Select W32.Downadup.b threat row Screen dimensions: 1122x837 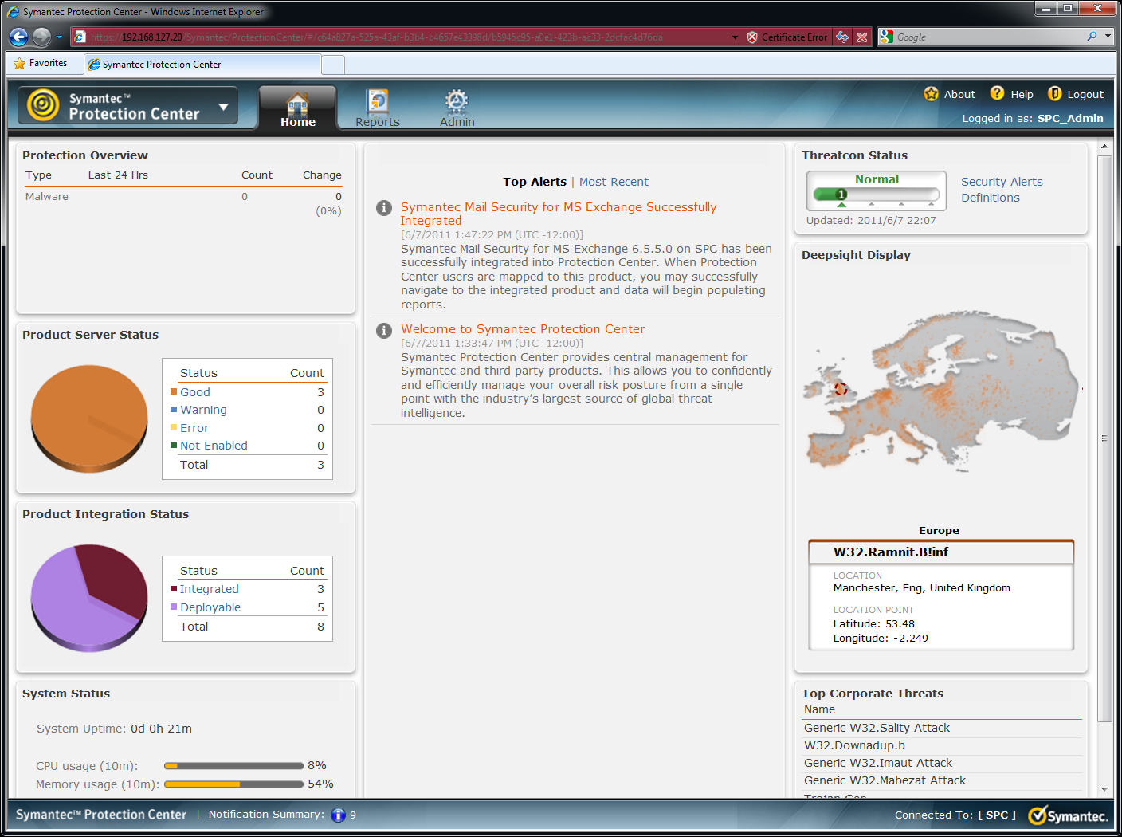(x=942, y=745)
